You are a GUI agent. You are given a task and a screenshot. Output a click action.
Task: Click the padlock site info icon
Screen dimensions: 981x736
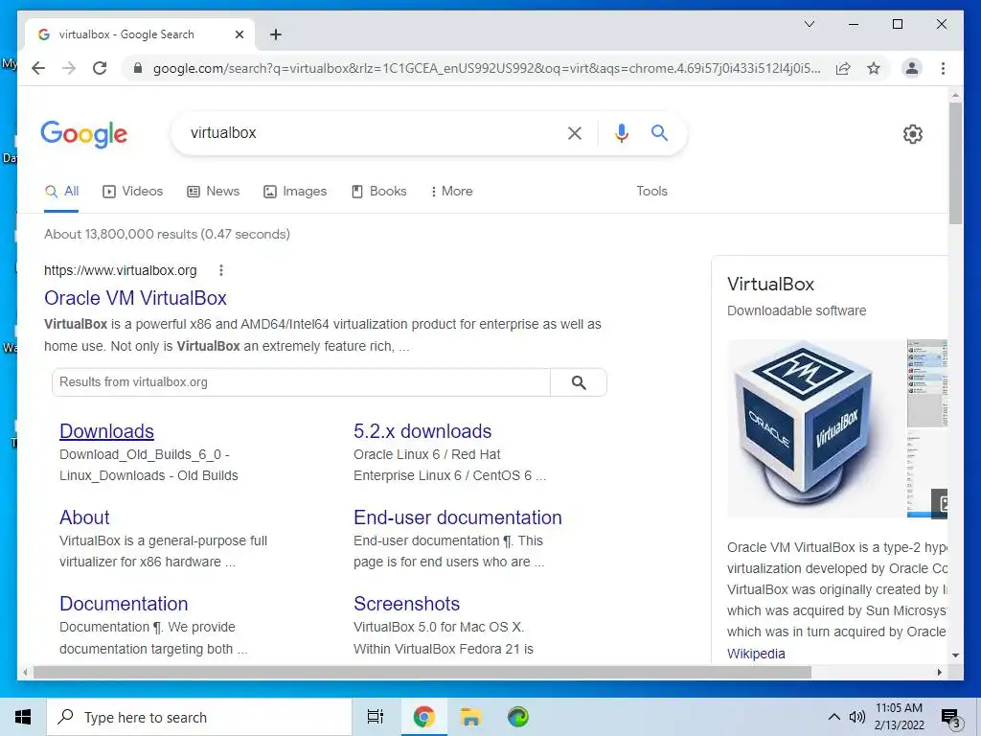click(x=138, y=68)
